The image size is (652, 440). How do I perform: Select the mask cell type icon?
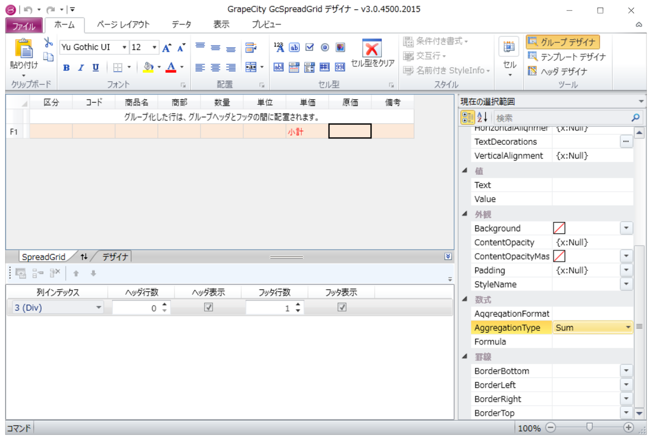click(x=325, y=67)
